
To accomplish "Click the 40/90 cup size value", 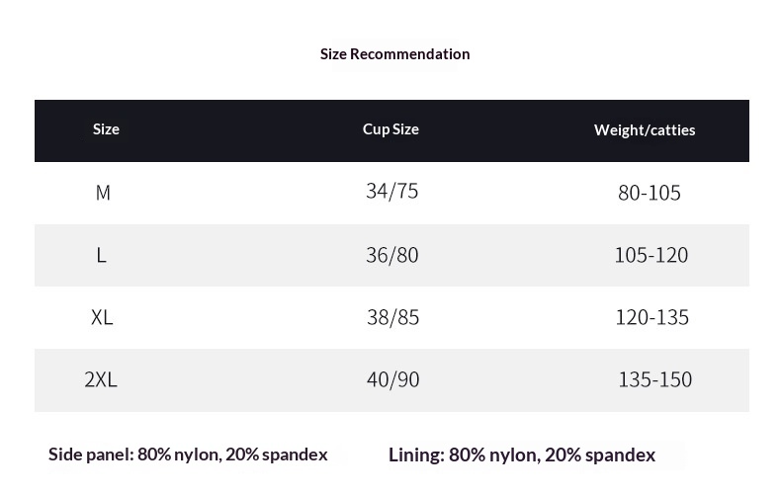I will tap(392, 379).
